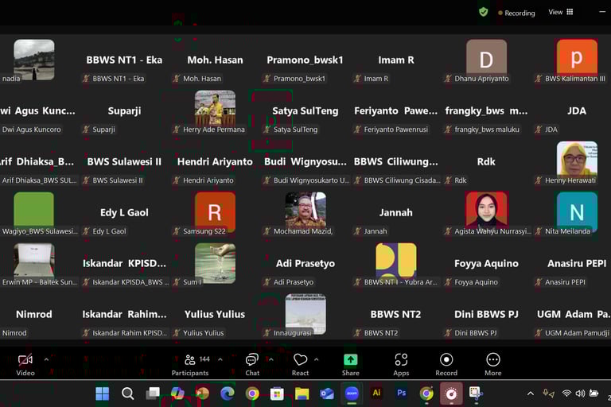Open File Explorer from the taskbar
This screenshot has width=611, height=407.
(302, 393)
